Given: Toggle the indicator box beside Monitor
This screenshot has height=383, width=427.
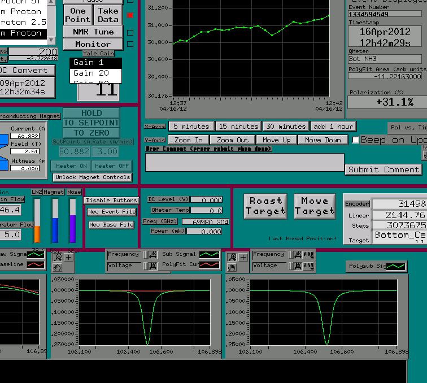Looking at the screenshot, I should 130,44.
